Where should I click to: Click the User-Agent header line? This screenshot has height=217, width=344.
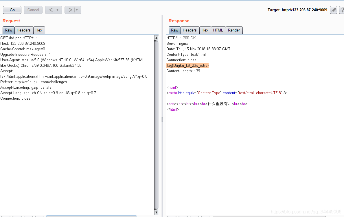point(73,63)
